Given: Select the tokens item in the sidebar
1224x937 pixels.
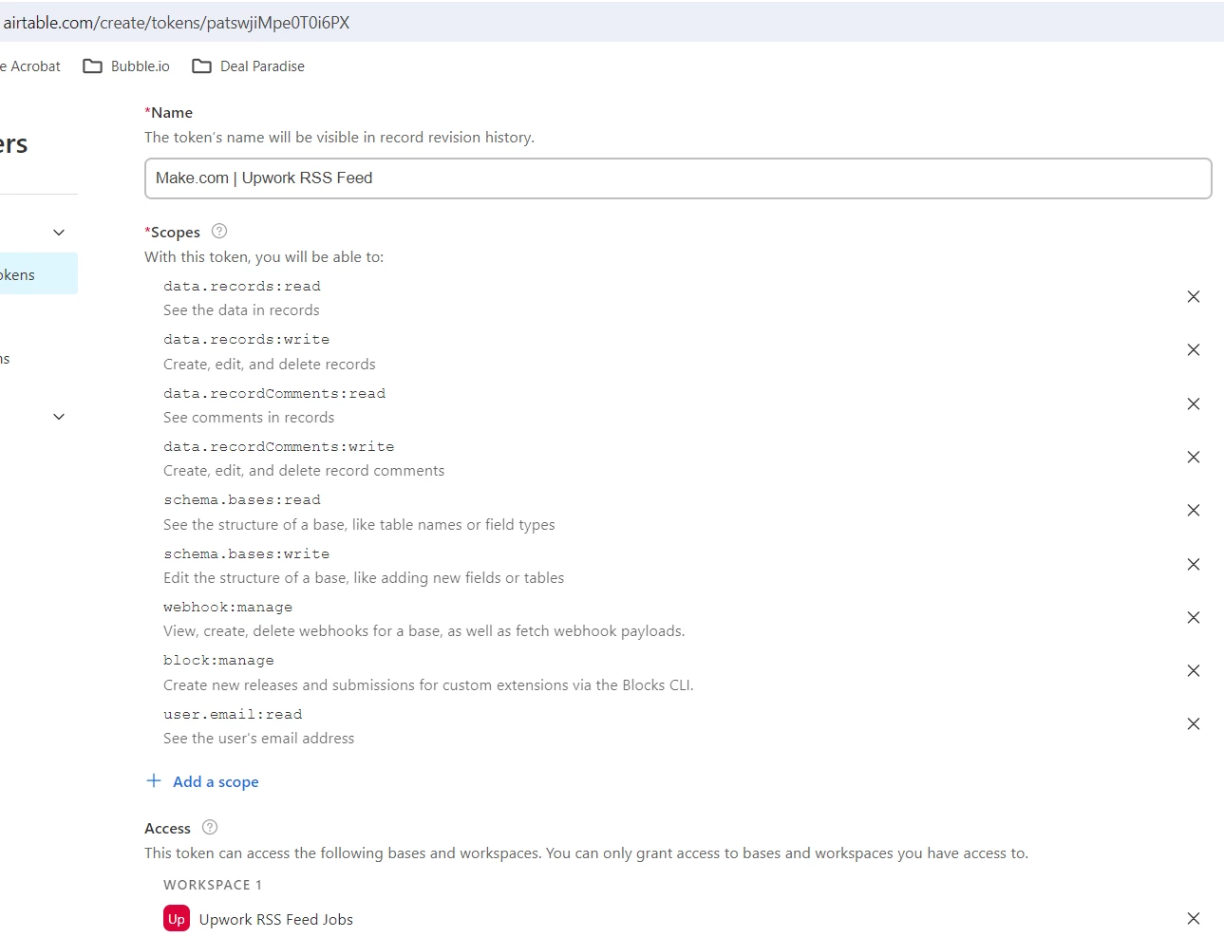Looking at the screenshot, I should (38, 274).
